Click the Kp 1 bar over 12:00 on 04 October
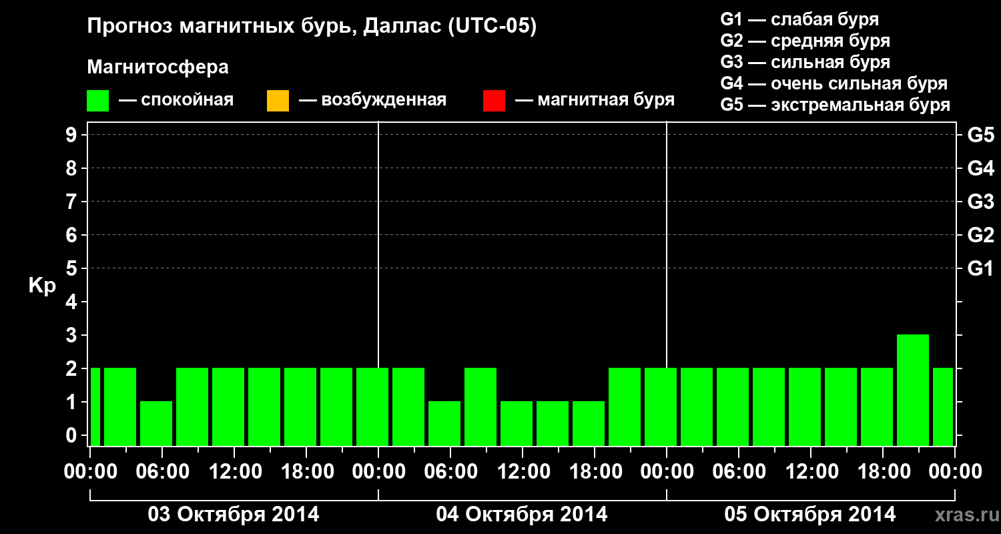The image size is (1001, 534). pyautogui.click(x=517, y=423)
